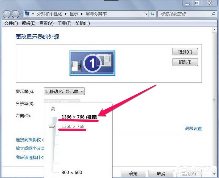Open the 查看(V) menu
This screenshot has width=219, height=178.
pyautogui.click(x=46, y=23)
